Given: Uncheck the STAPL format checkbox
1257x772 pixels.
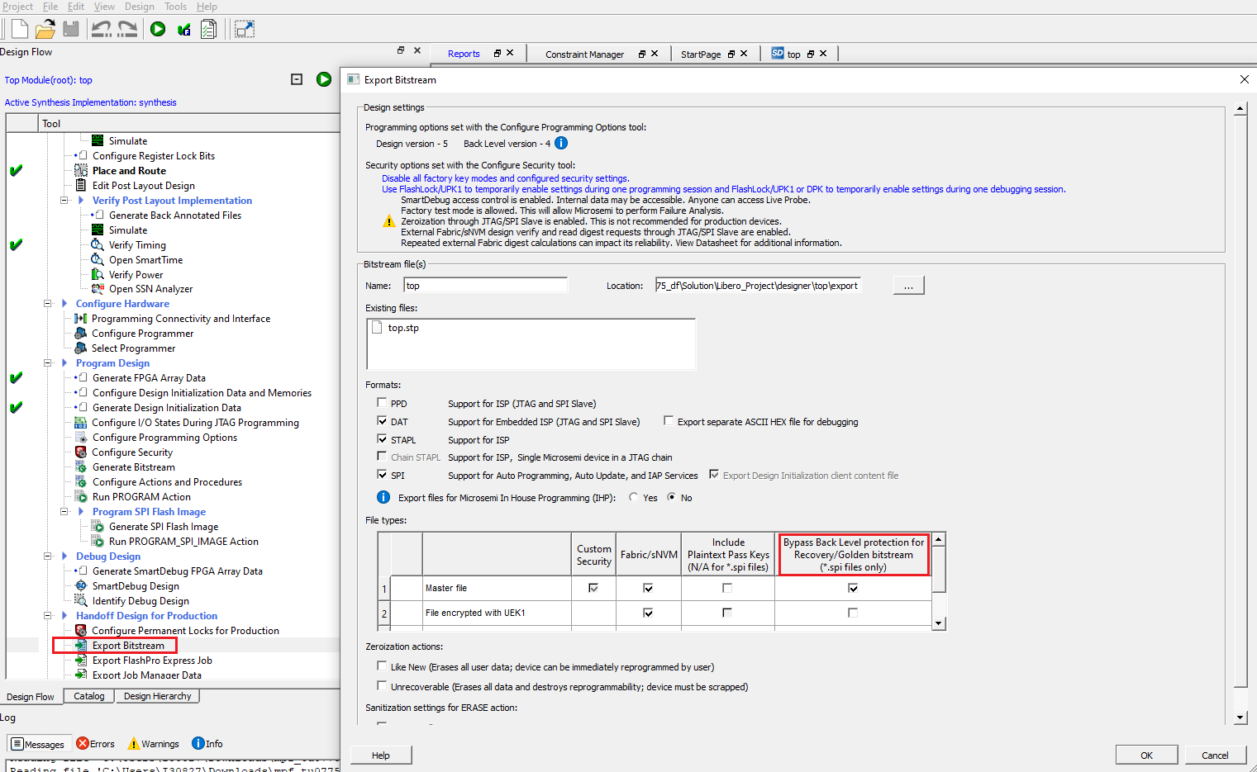Looking at the screenshot, I should 382,439.
